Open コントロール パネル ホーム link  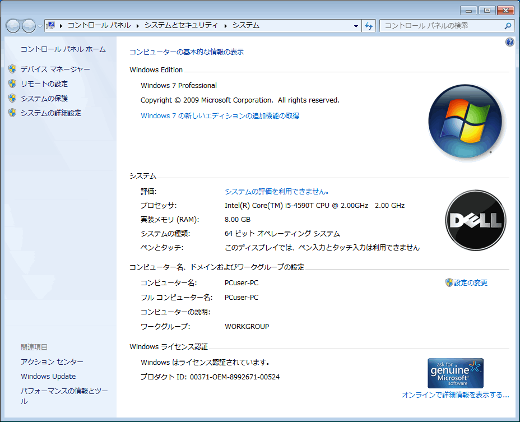[63, 49]
